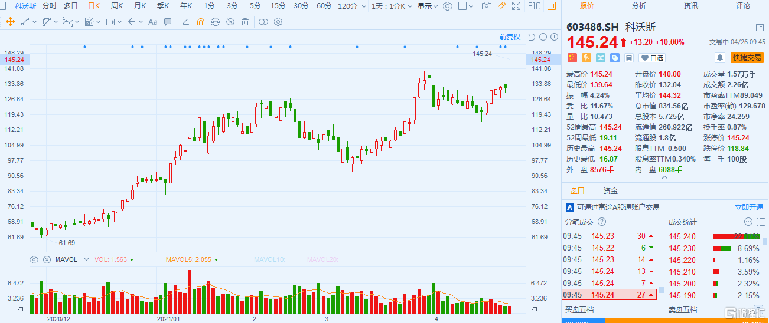The image size is (769, 323).
Task: Click the linked drawings sync icon
Action: pos(215,22)
